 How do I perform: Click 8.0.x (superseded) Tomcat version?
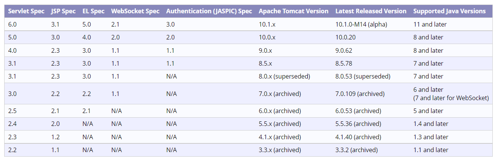coord(284,76)
